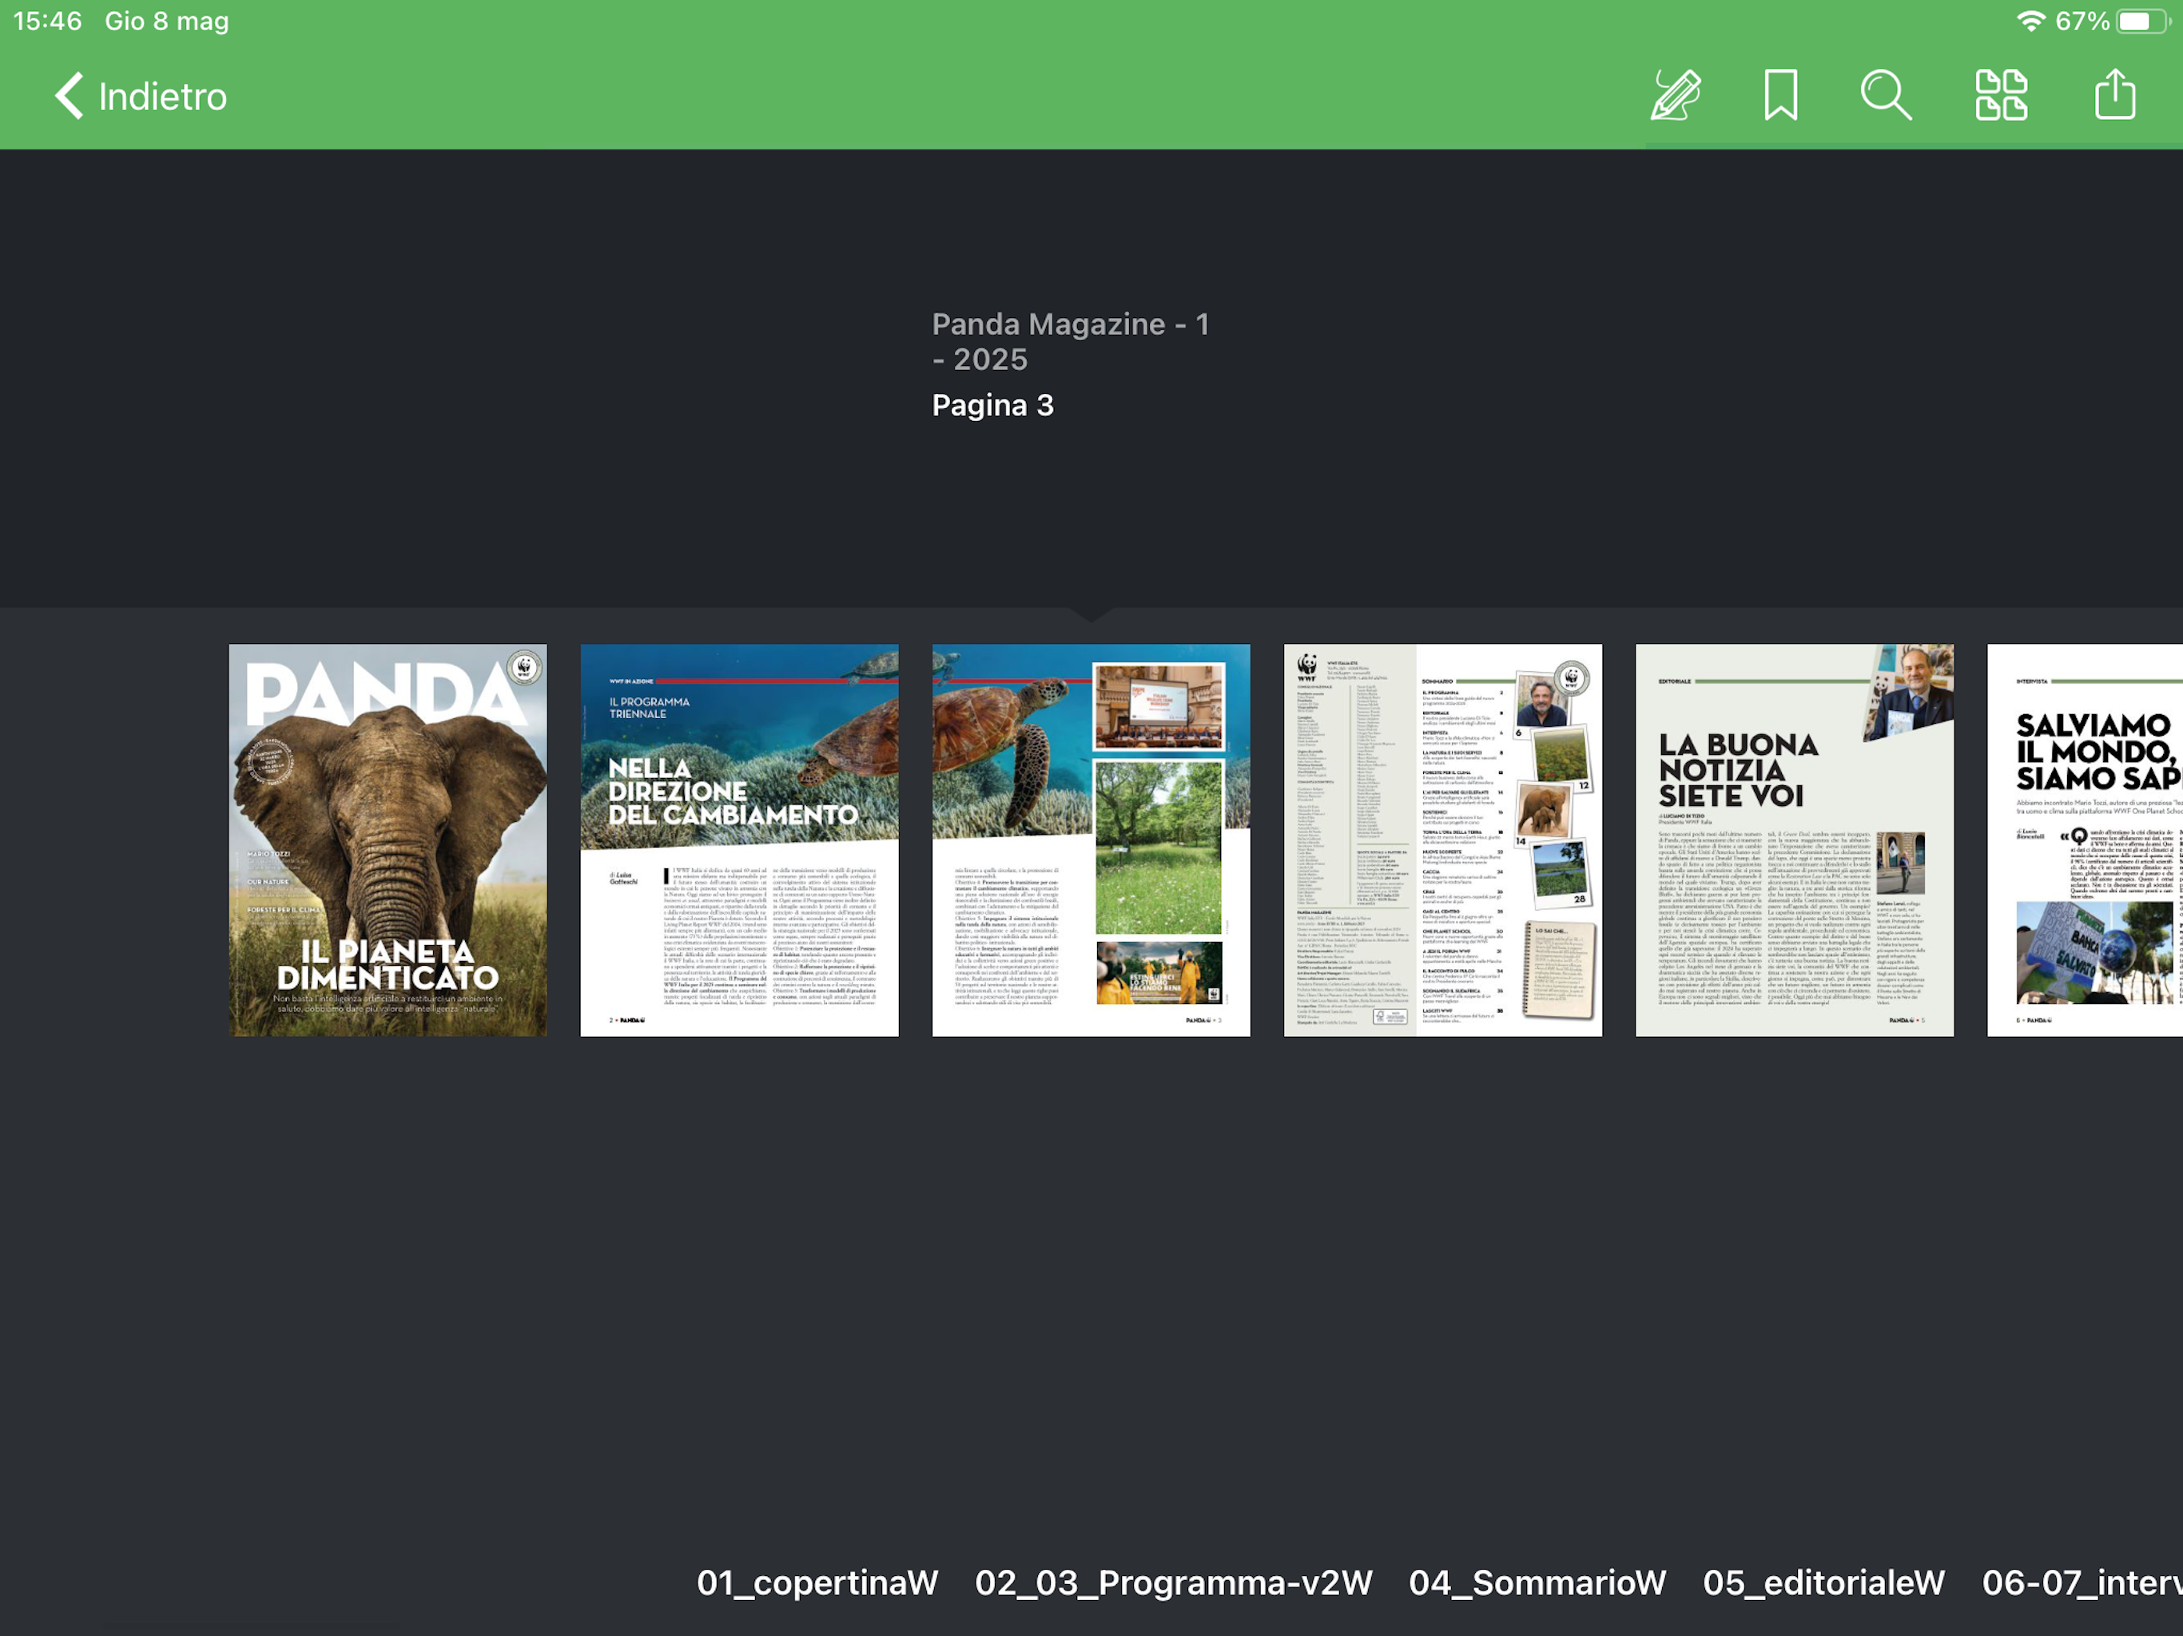Open the annotation pencil tool
This screenshot has width=2183, height=1636.
tap(1676, 96)
